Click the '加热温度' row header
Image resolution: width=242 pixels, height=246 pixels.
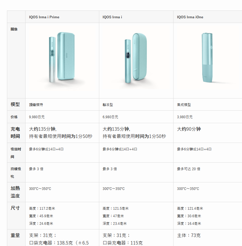point(15,192)
